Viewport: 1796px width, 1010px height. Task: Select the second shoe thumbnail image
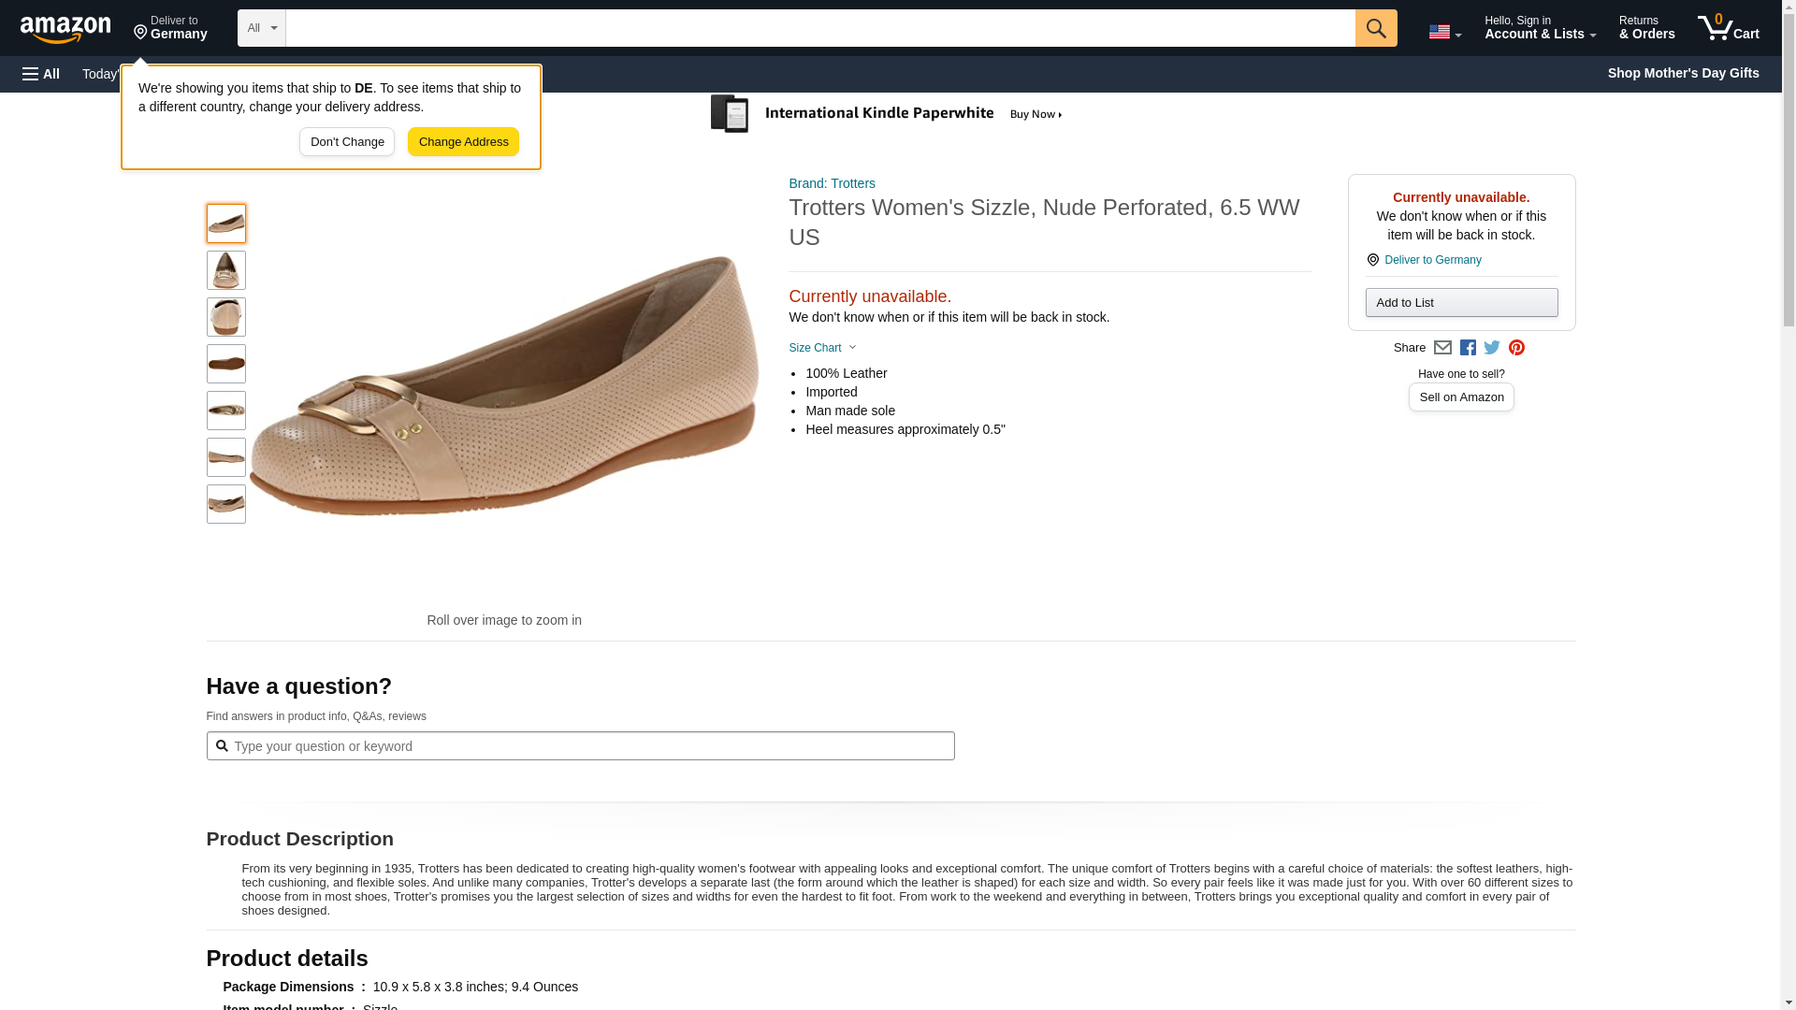(226, 270)
